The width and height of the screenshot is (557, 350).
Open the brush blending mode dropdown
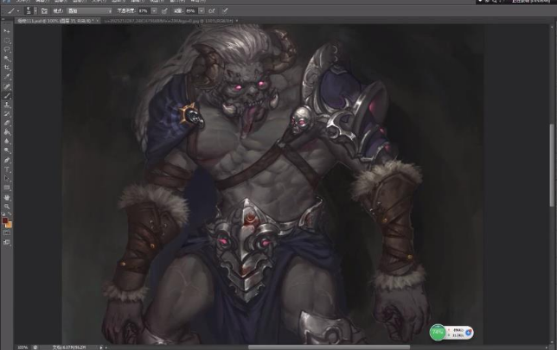(x=86, y=10)
